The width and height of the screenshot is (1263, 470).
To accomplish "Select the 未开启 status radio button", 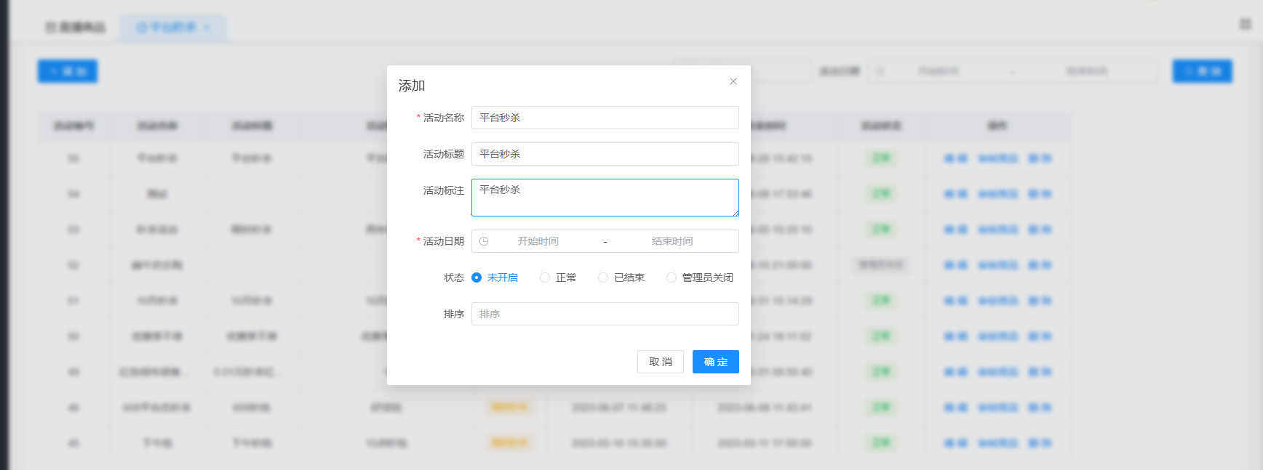I will pos(477,277).
